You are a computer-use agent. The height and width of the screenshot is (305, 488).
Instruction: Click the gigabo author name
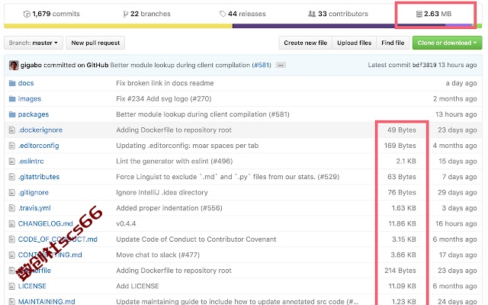click(31, 66)
